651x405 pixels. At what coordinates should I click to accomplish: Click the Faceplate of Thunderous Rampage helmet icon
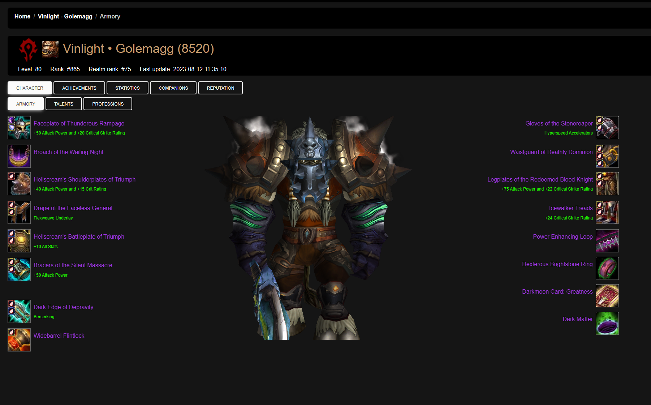pyautogui.click(x=19, y=128)
